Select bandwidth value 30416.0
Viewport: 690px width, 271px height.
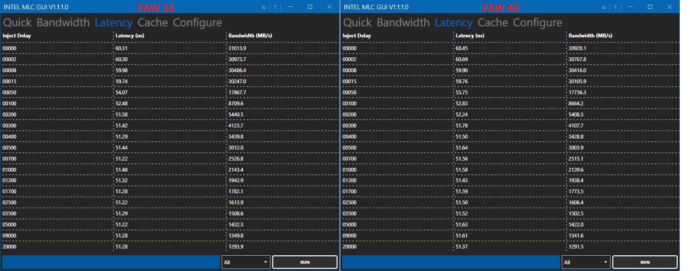577,71
